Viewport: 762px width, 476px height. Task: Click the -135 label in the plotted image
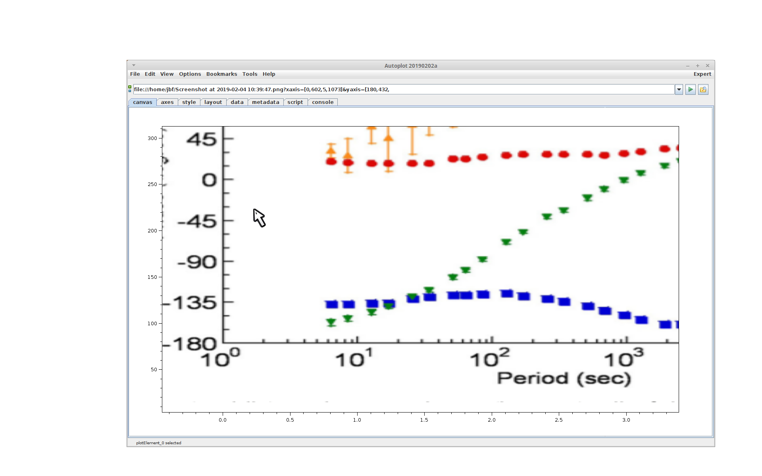tap(190, 303)
